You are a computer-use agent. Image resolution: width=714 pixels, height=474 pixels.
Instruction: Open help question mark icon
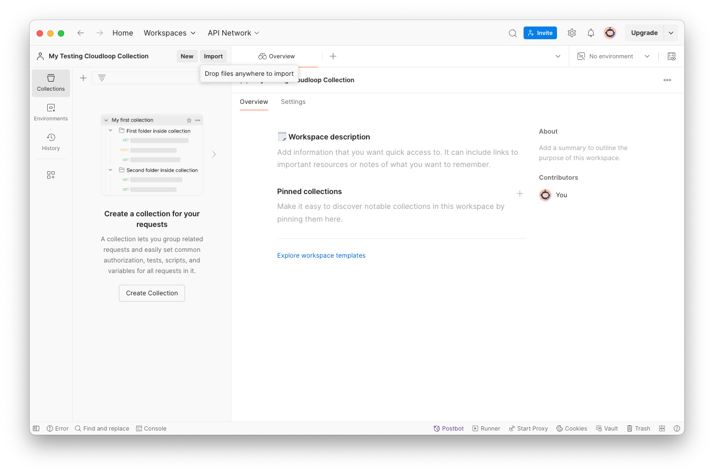[677, 428]
